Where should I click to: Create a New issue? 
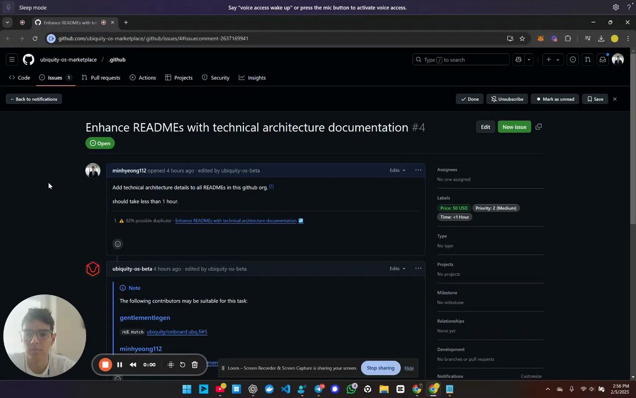click(514, 127)
